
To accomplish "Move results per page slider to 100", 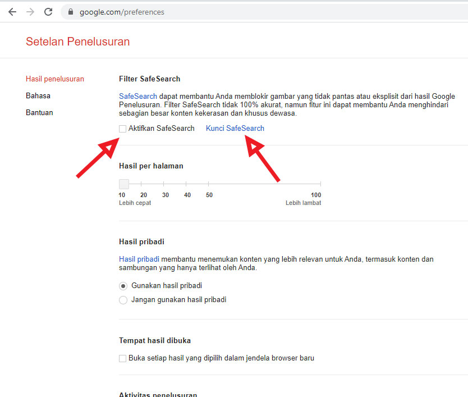I will (x=320, y=184).
